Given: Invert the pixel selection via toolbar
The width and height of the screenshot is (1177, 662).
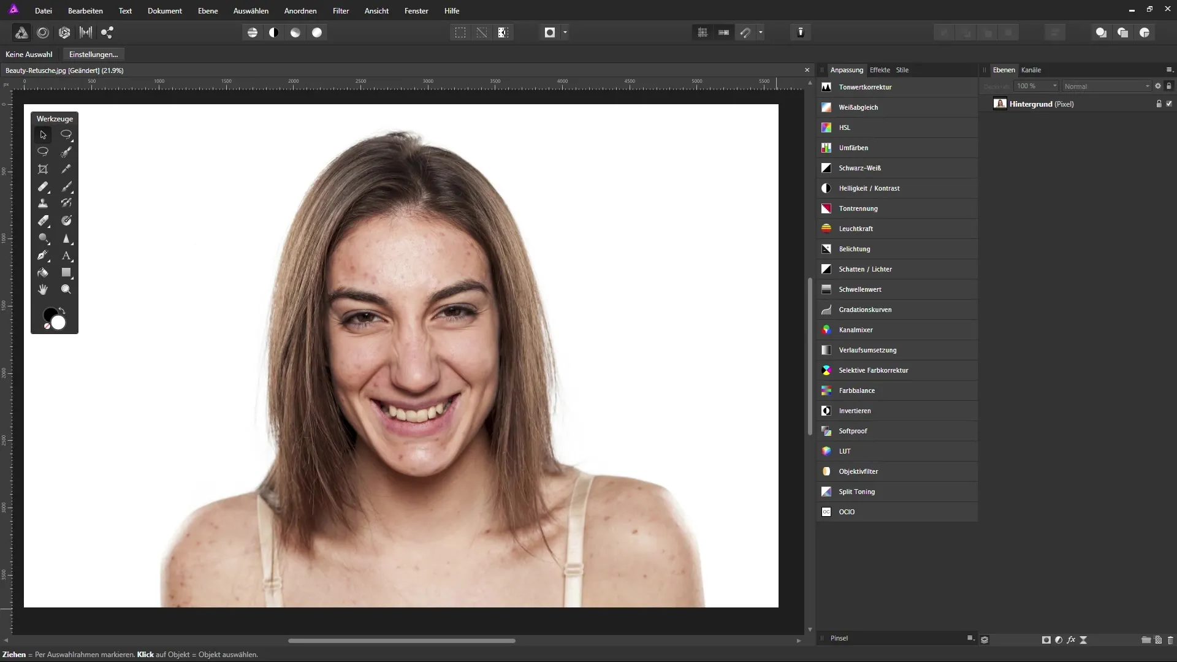Looking at the screenshot, I should pos(503,32).
